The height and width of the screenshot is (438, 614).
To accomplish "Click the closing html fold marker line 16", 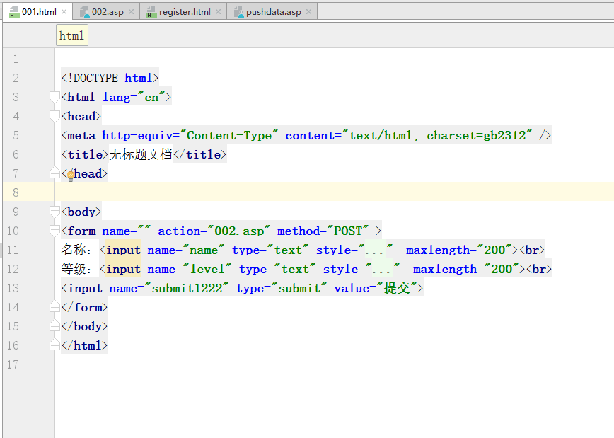I will pyautogui.click(x=55, y=345).
